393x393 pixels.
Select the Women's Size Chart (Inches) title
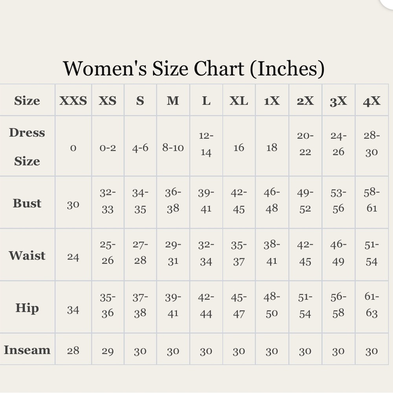pos(194,68)
